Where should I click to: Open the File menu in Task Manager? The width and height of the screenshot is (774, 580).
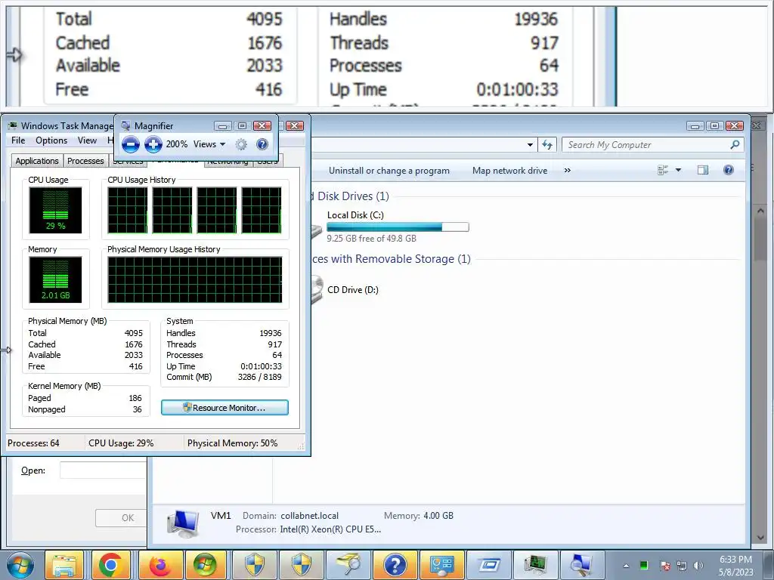[x=18, y=140]
